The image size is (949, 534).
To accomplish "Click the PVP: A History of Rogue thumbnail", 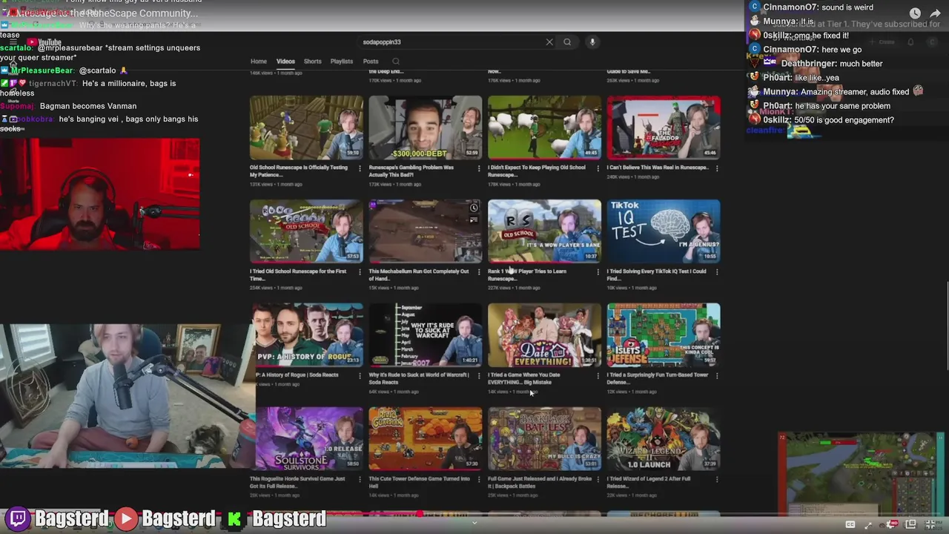I will click(x=309, y=334).
